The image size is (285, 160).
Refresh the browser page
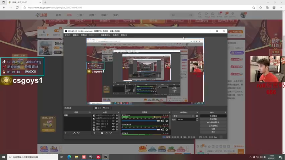[x=17, y=7]
